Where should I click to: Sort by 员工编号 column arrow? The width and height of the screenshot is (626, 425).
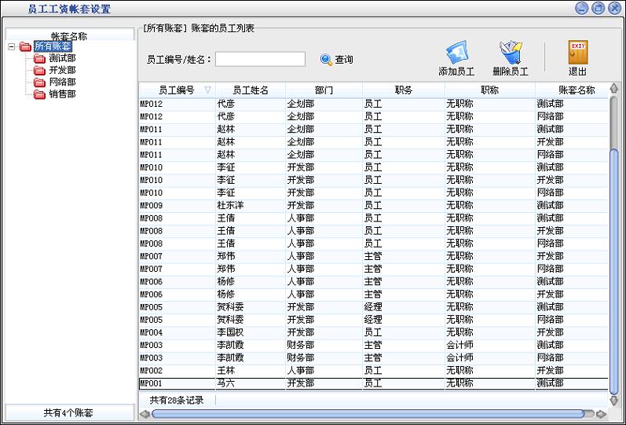point(207,90)
